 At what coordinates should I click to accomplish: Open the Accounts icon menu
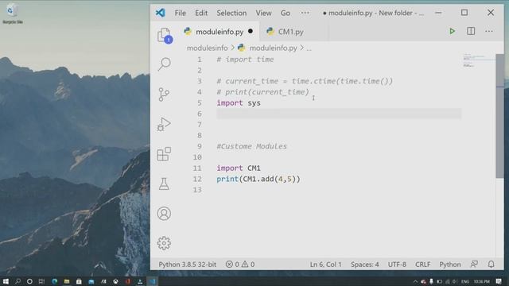(164, 214)
